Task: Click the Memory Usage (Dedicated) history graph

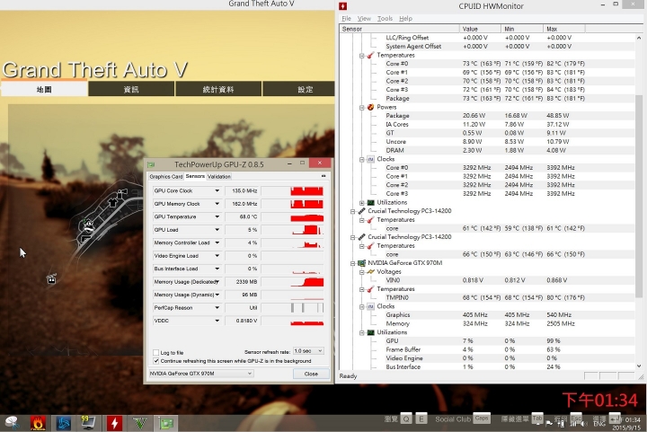Action: (292, 282)
